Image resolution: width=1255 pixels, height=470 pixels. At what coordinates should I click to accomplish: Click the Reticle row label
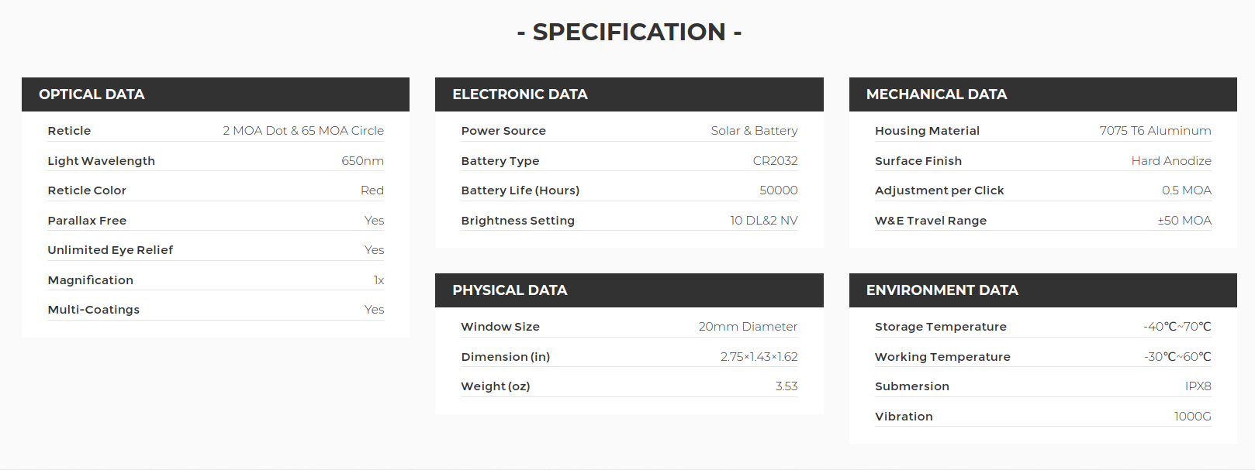pos(69,131)
